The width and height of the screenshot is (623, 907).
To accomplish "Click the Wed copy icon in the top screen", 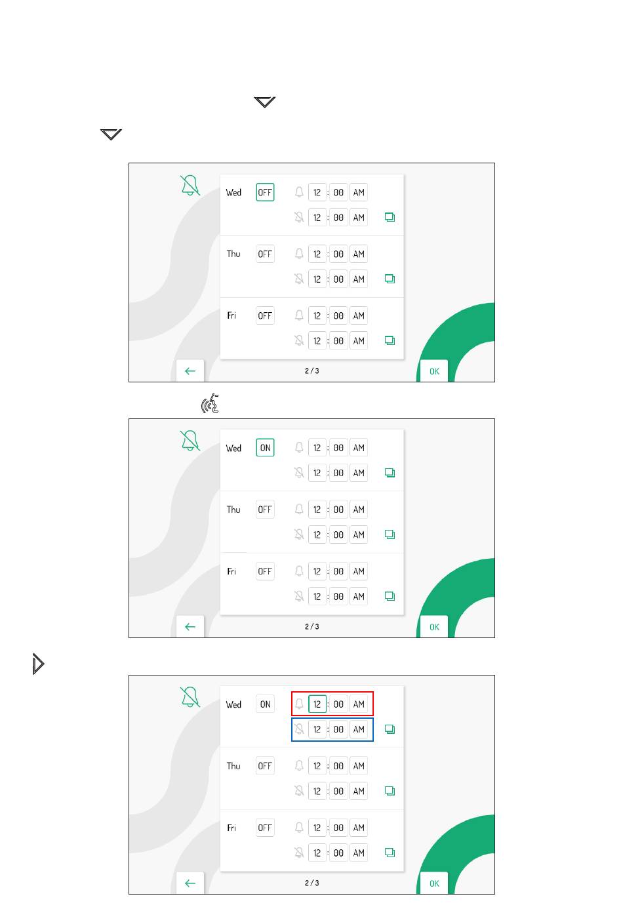I will click(390, 217).
